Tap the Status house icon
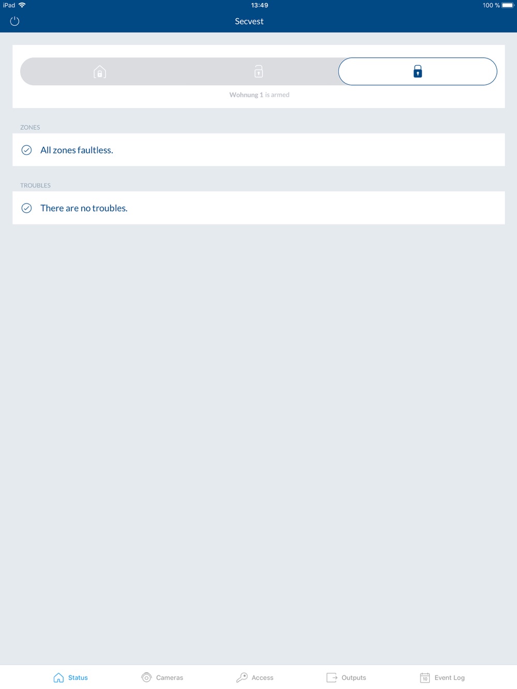 (58, 677)
